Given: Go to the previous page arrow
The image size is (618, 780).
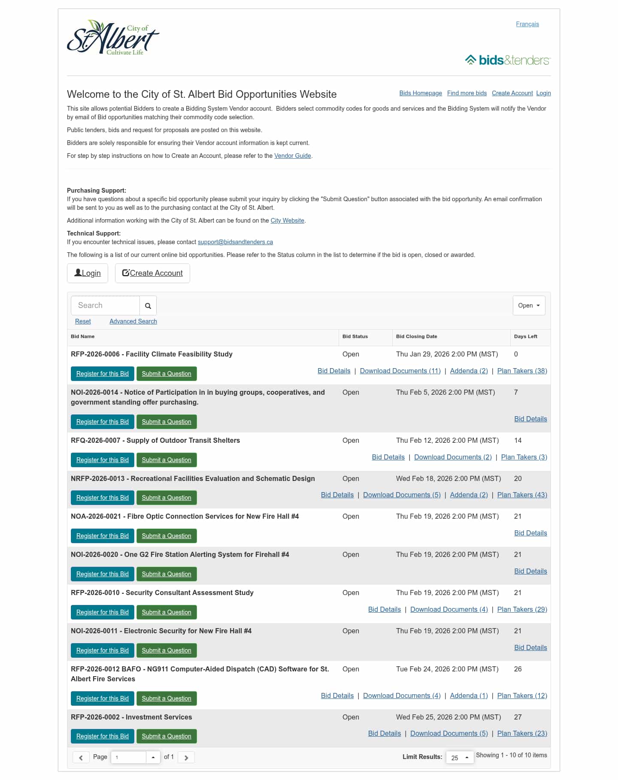Looking at the screenshot, I should (81, 757).
